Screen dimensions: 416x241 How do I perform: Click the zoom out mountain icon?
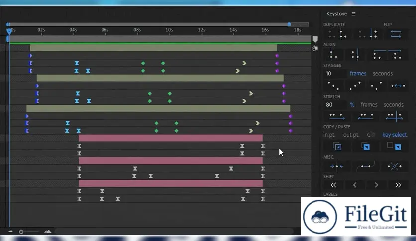pyautogui.click(x=10, y=232)
